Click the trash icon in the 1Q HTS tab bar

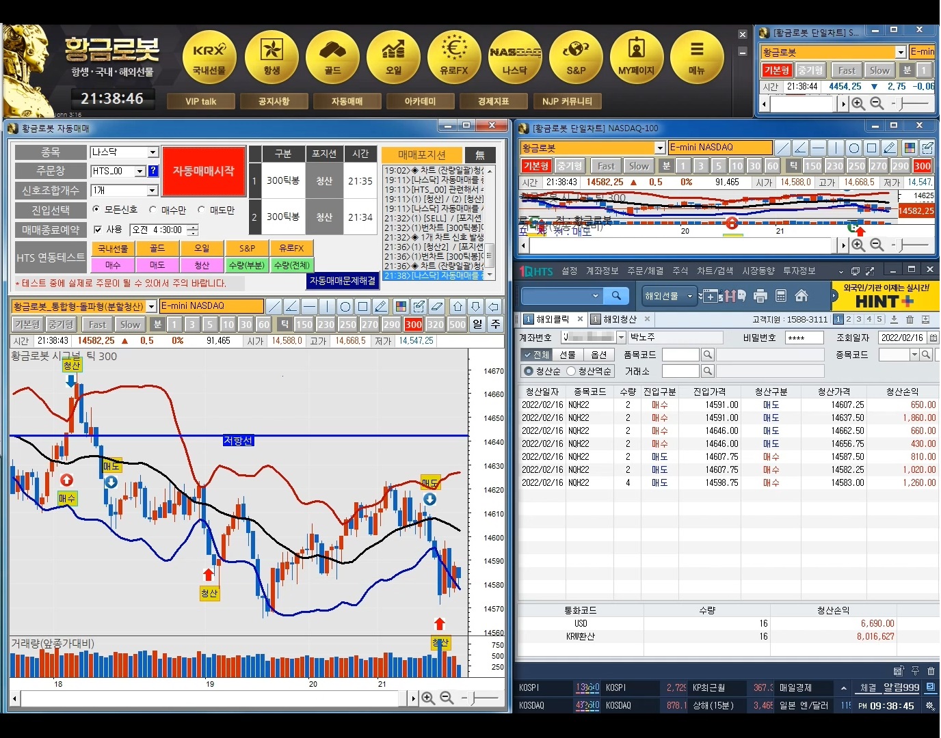tap(910, 319)
